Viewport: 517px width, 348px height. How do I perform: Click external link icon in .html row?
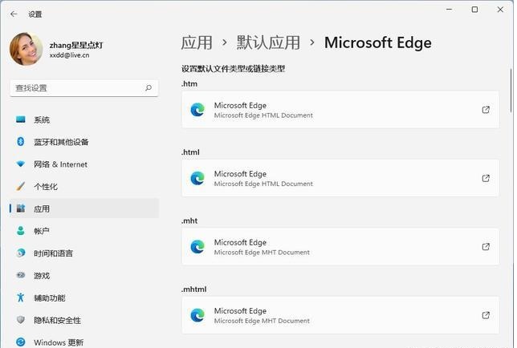point(486,178)
